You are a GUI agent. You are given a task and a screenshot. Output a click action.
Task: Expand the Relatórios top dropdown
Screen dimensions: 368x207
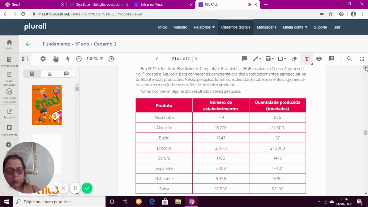(x=204, y=27)
